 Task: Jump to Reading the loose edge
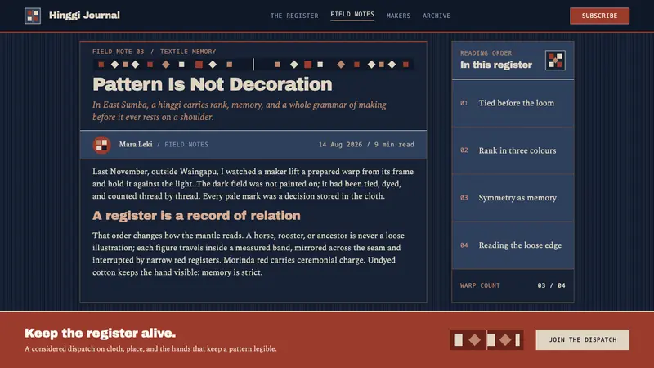point(513,245)
